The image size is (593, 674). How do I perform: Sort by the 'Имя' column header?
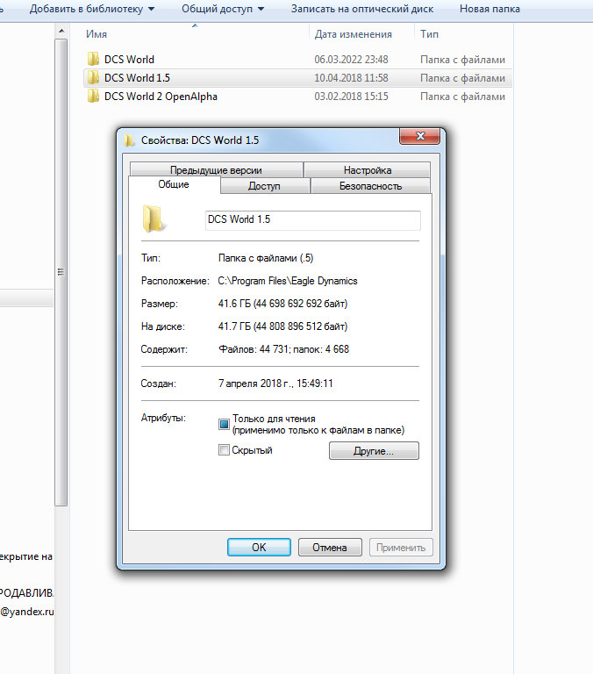(96, 34)
